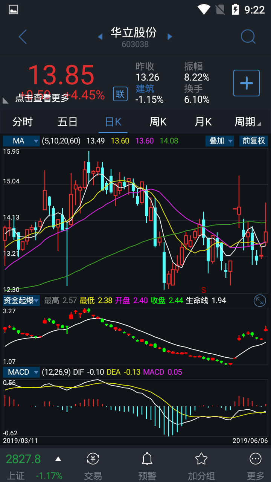Expand the fullscreen arrows icon
Viewport: 271px width, 482px height.
(x=260, y=300)
